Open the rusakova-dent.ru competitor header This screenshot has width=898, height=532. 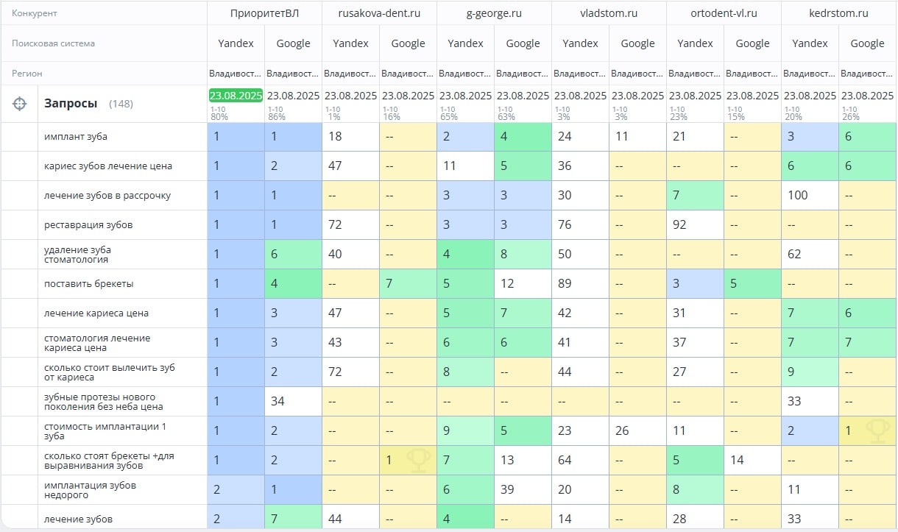click(379, 13)
